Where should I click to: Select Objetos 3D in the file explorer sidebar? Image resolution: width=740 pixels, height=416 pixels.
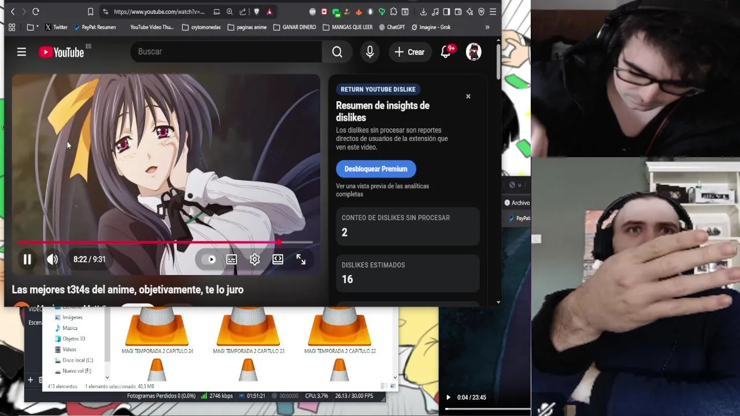coord(70,339)
